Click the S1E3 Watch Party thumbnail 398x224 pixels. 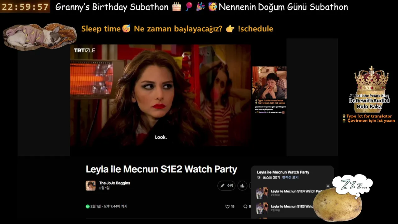(262, 208)
